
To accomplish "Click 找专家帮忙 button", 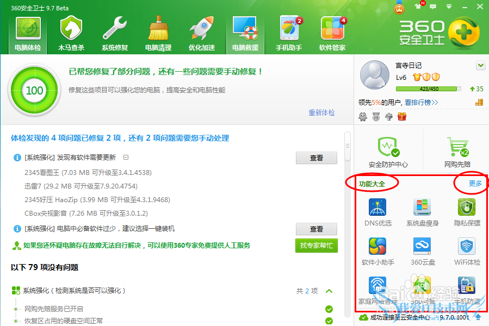I will point(316,246).
